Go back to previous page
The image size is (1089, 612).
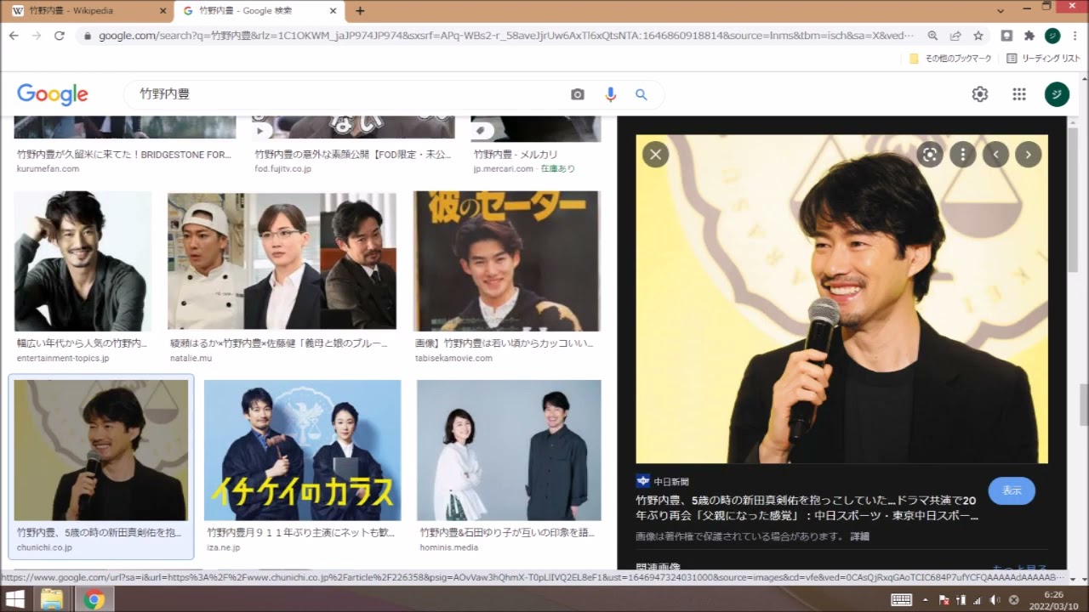click(14, 36)
